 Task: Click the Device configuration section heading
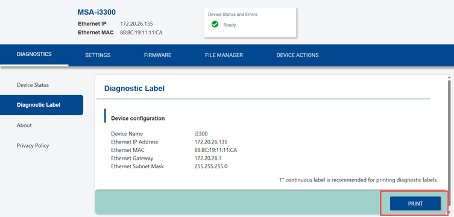click(x=138, y=118)
